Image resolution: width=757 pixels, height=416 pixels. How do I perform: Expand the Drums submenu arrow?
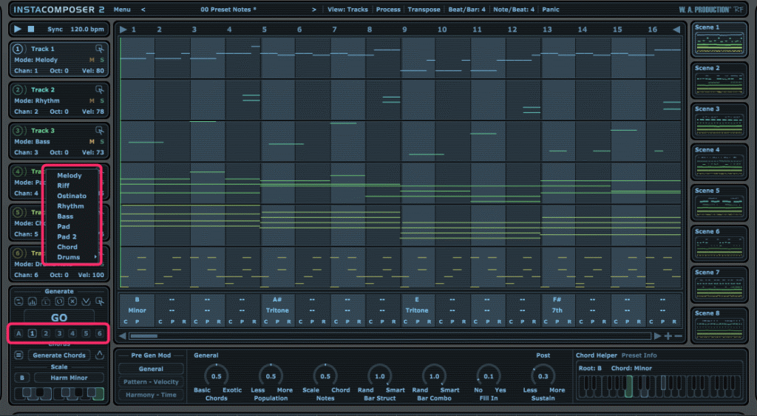[x=95, y=256]
